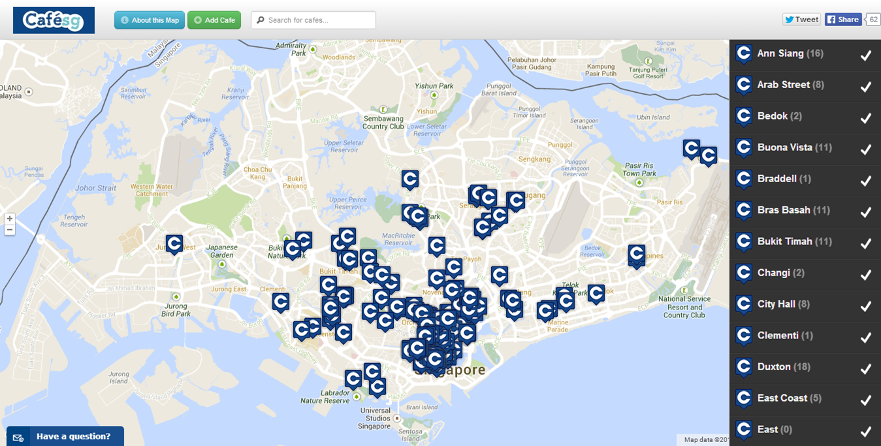Toggle the Ann Siang checkmark
This screenshot has height=446, width=881.
point(866,56)
